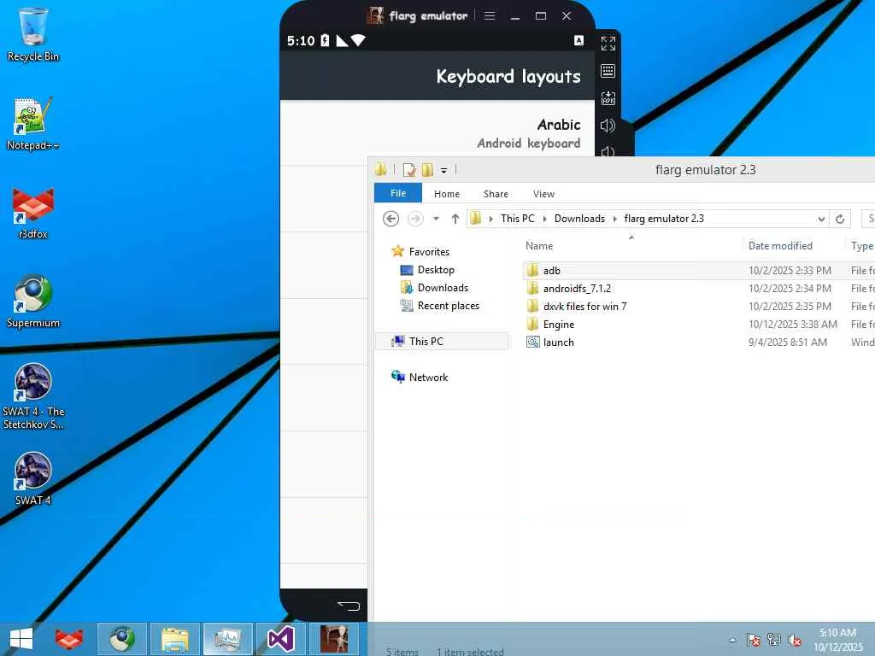Open the File tab in Explorer
This screenshot has width=875, height=656.
398,193
